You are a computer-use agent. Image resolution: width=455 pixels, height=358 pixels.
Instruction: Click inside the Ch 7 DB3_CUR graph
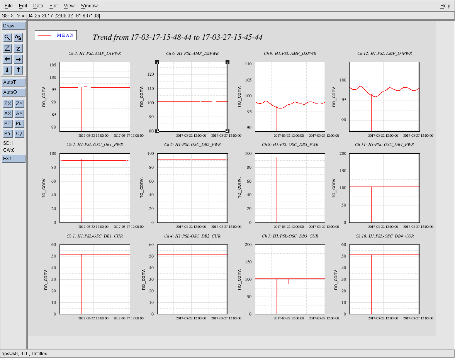pyautogui.click(x=290, y=279)
